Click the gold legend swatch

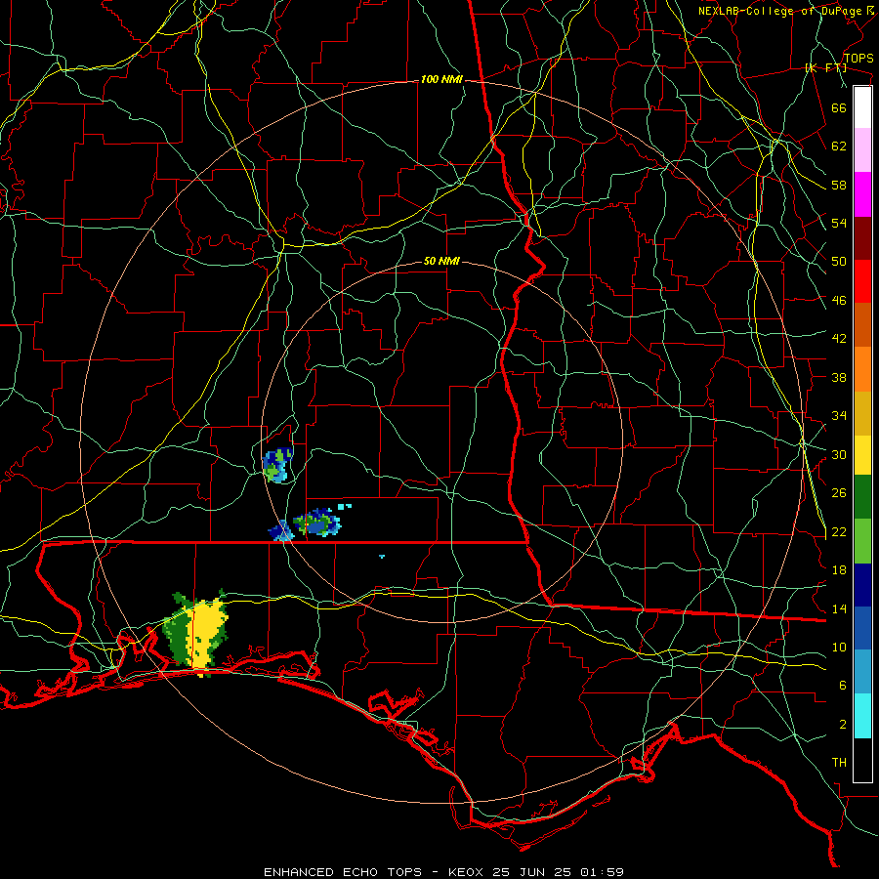click(x=862, y=413)
